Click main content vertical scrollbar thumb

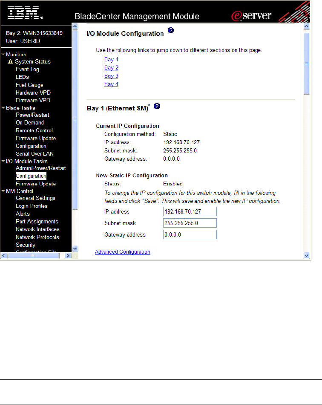click(307, 64)
